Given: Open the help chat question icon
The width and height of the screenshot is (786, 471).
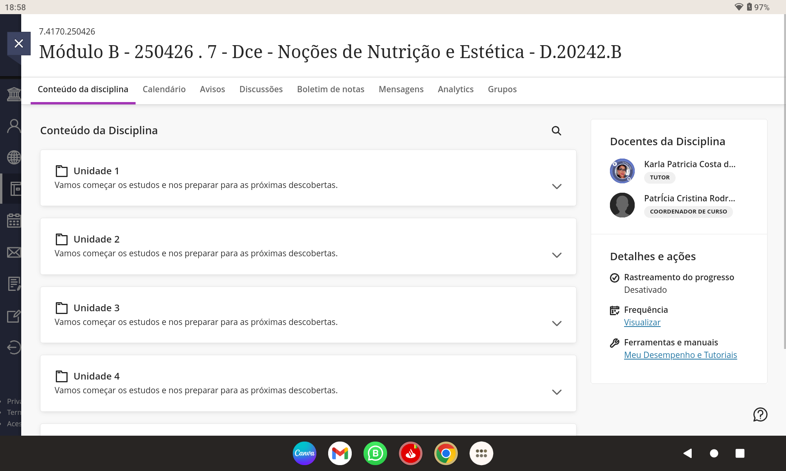Looking at the screenshot, I should coord(760,414).
